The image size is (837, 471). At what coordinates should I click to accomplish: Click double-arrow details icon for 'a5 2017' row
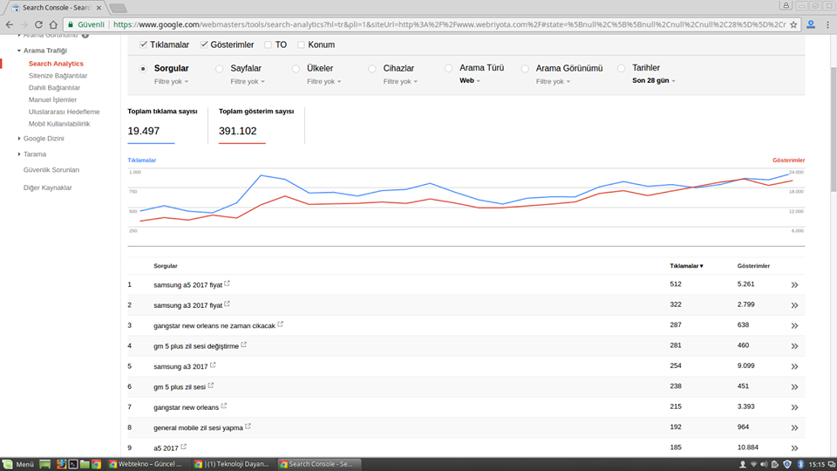pos(794,448)
